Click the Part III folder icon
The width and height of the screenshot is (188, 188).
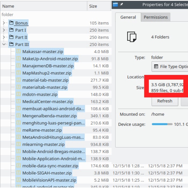(x=11, y=44)
